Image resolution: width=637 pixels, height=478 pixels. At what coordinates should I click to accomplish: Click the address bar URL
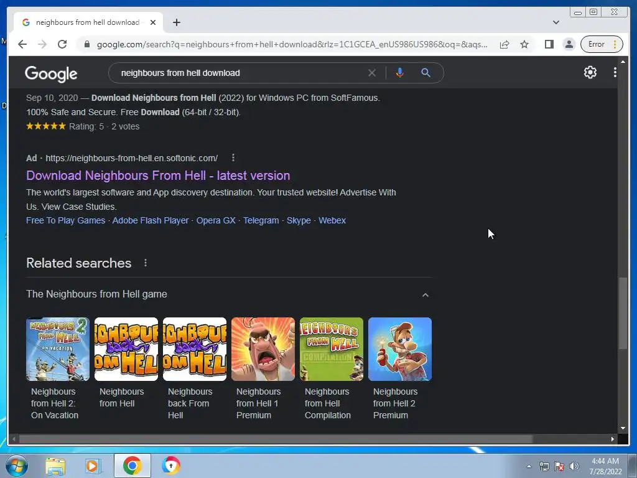pos(292,44)
